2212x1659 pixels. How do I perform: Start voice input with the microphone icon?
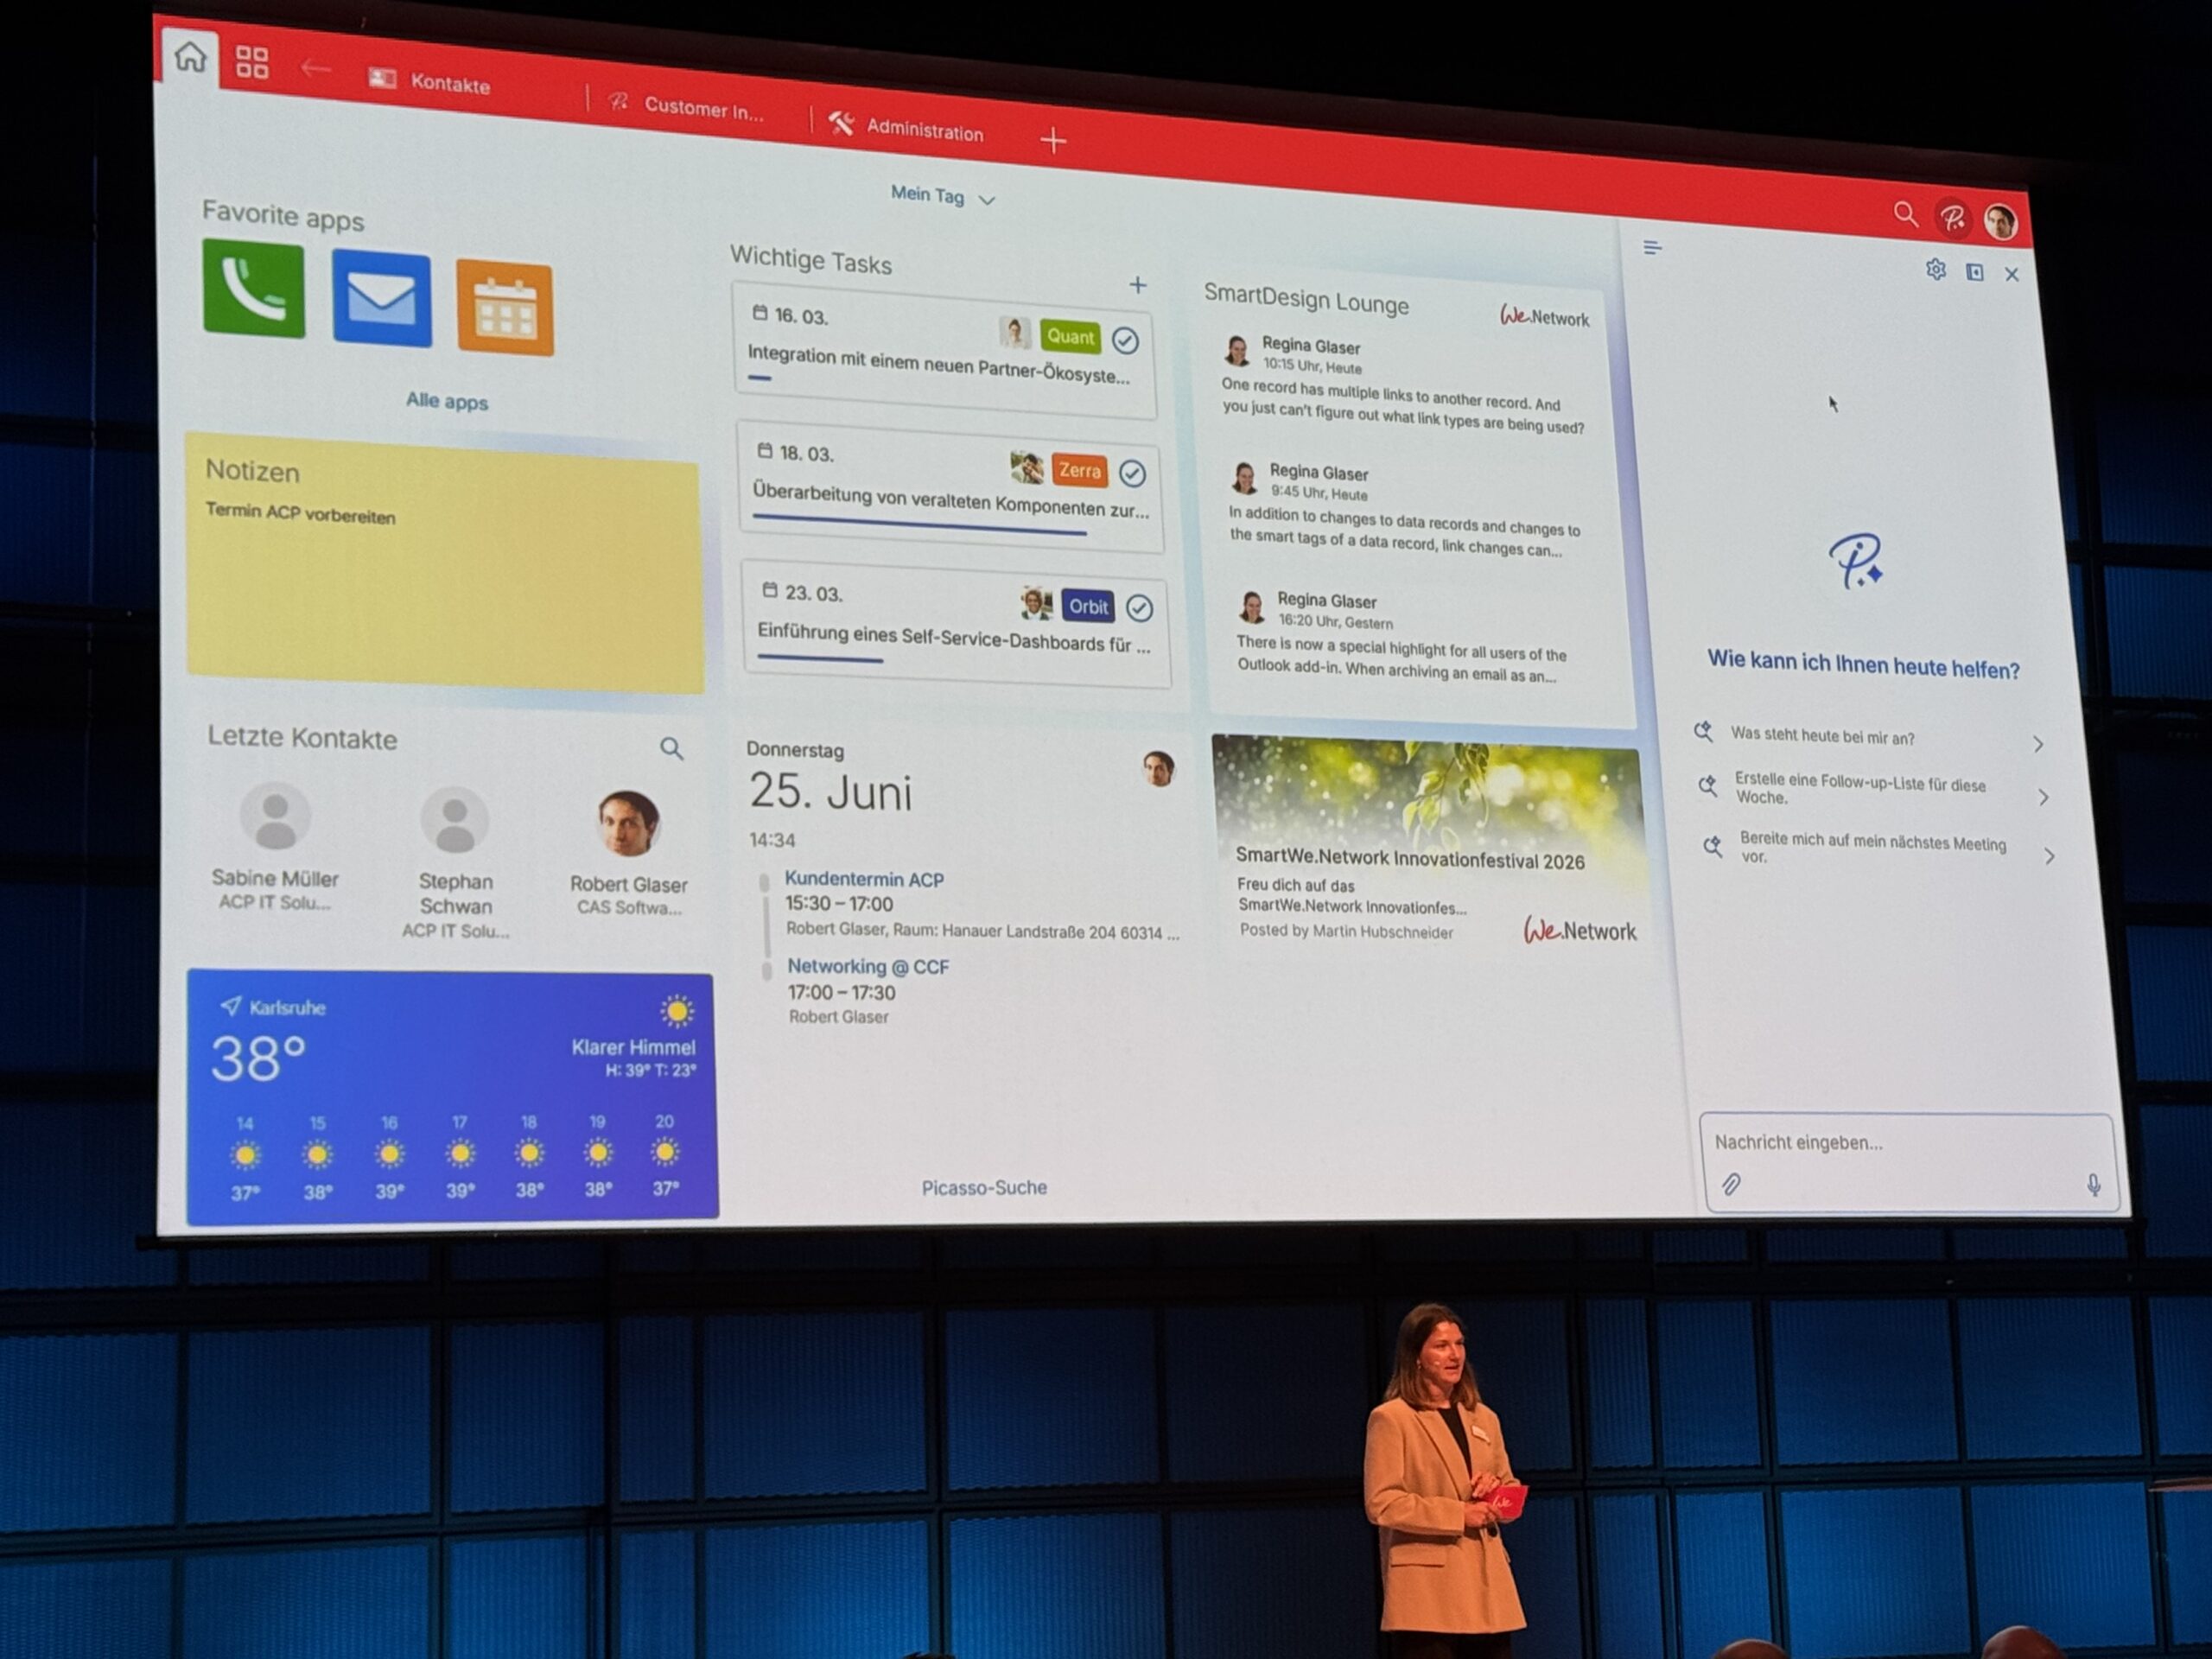pyautogui.click(x=2093, y=1185)
